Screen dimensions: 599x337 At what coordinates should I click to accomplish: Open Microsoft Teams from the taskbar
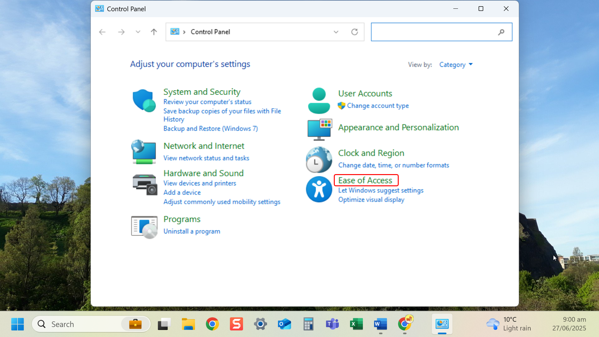click(332, 324)
